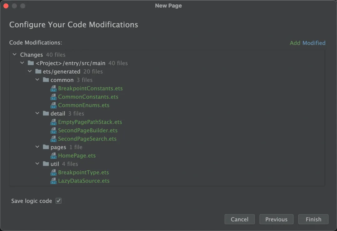Image resolution: width=337 pixels, height=231 pixels.
Task: Click ETS icon next to SecondPageSearch.ets
Action: coord(53,139)
